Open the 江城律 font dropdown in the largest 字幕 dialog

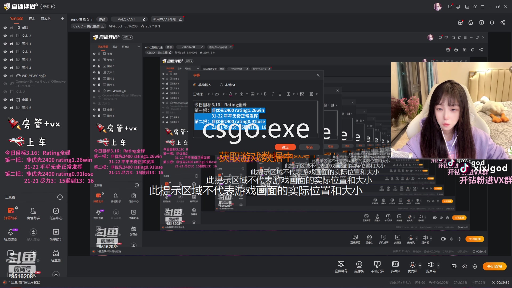coord(201,94)
